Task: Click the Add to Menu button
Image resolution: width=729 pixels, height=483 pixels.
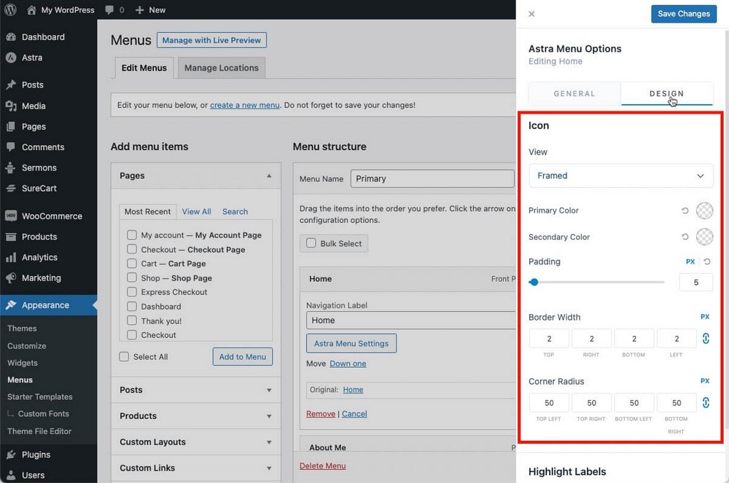Action: point(243,357)
